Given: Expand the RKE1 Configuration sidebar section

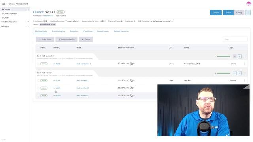Looking at the screenshot, I should [x=15, y=22].
